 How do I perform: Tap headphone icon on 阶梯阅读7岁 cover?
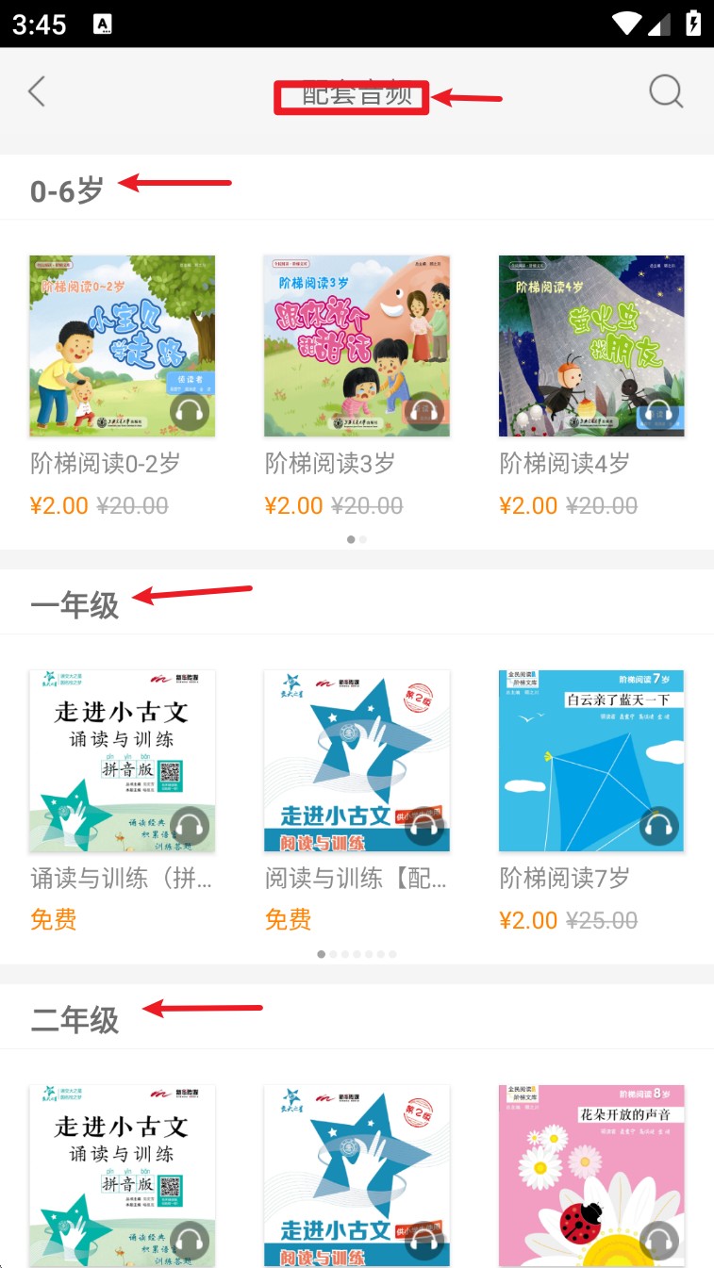[659, 827]
